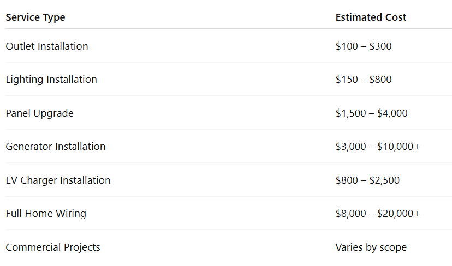Select the Lighting Installation service name
Screen dimensions: 452x266
pos(51,80)
